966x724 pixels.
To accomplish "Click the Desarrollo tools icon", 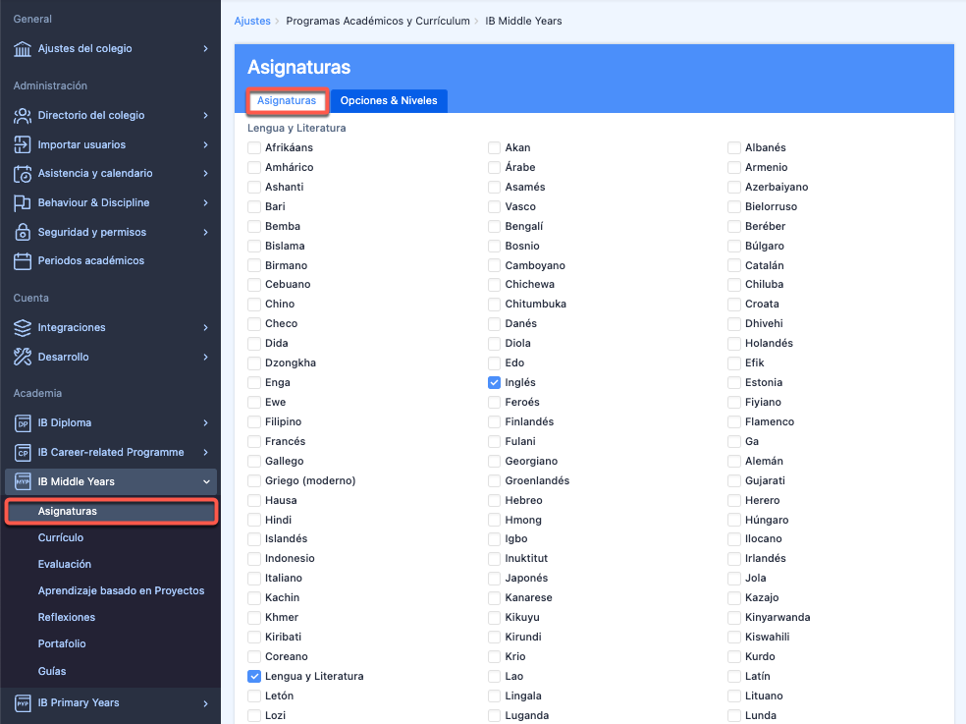I will click(x=23, y=358).
